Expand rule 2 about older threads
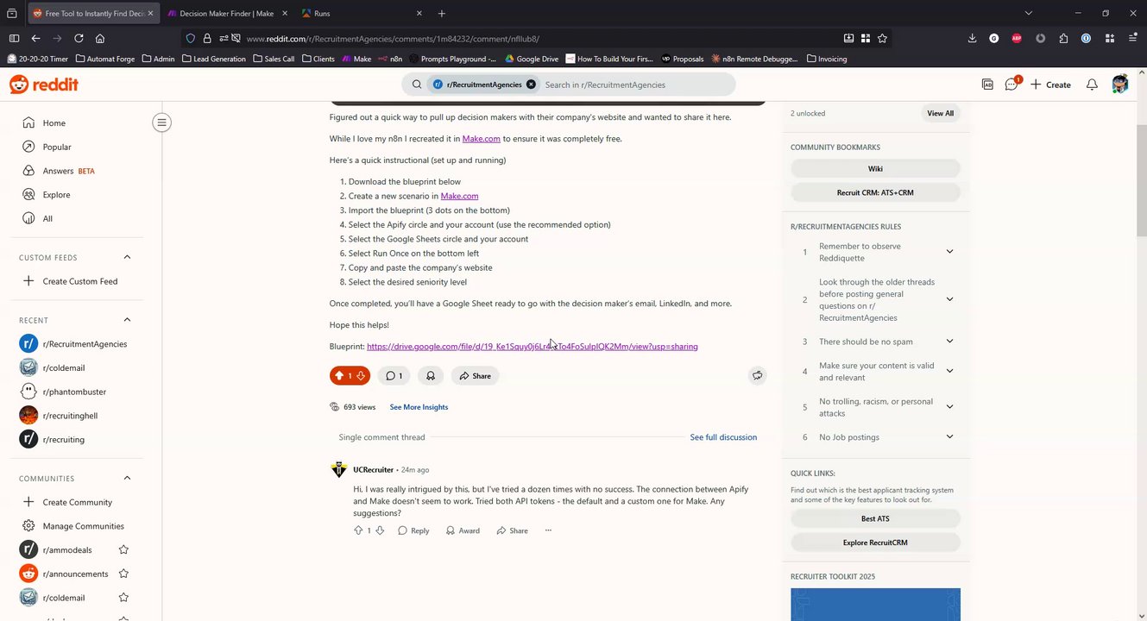Viewport: 1147px width, 621px height. pos(949,299)
